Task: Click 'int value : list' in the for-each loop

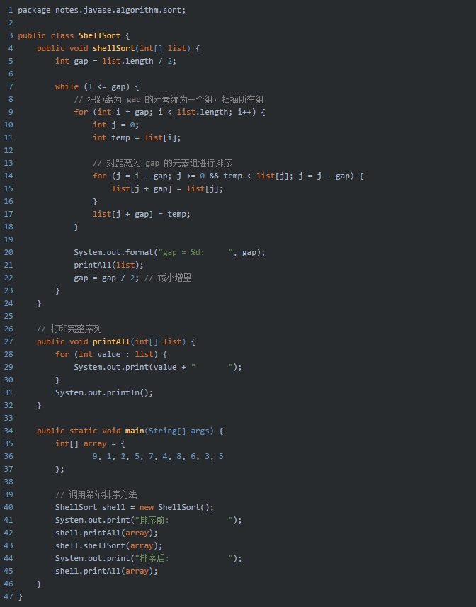Action: [115, 354]
